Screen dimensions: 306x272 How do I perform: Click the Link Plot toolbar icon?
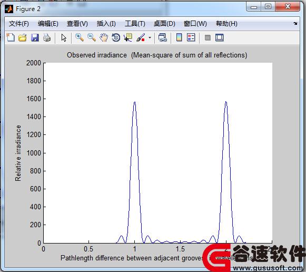pos(163,37)
